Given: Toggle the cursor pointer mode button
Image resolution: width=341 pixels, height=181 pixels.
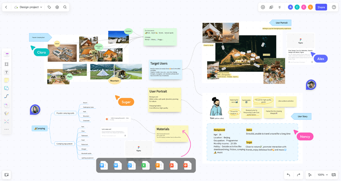Looking at the screenshot, I should (310, 175).
